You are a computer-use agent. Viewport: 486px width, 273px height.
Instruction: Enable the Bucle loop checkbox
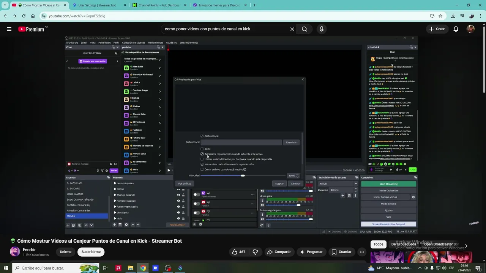click(202, 149)
